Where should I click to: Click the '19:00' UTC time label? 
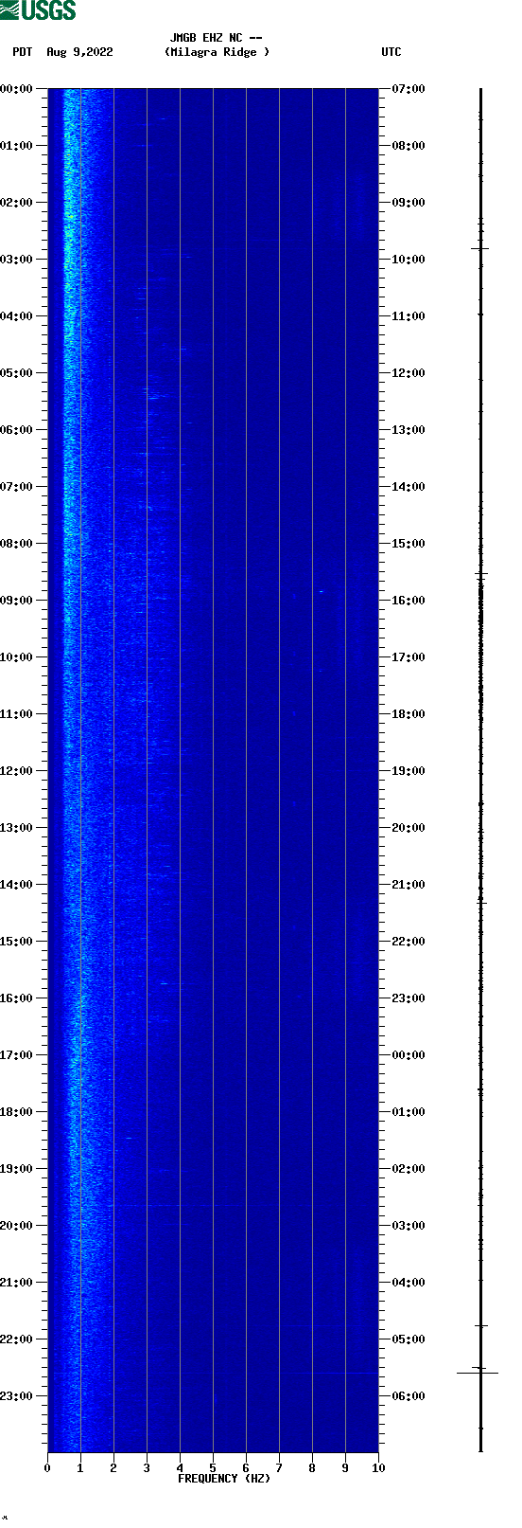point(409,771)
